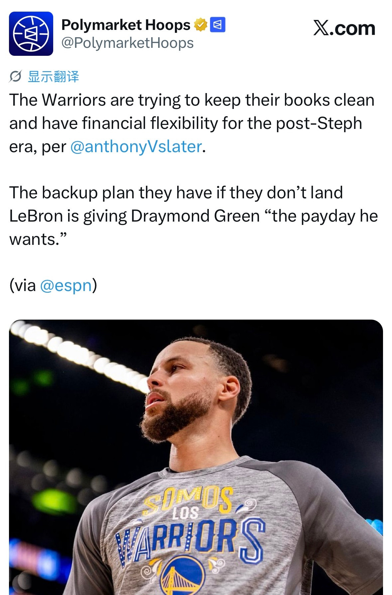Tap the blue Polymarket affiliate badge

[218, 25]
